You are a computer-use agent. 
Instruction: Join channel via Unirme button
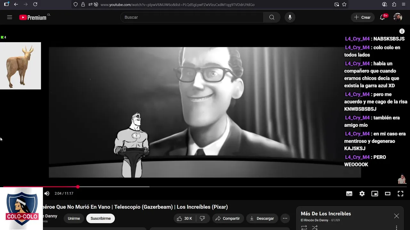(x=74, y=218)
